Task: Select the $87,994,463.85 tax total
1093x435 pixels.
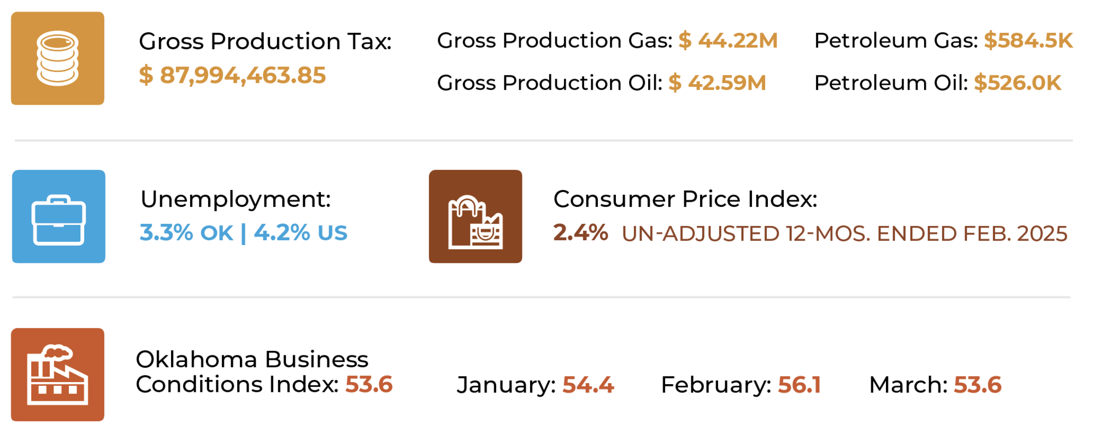Action: coord(232,75)
